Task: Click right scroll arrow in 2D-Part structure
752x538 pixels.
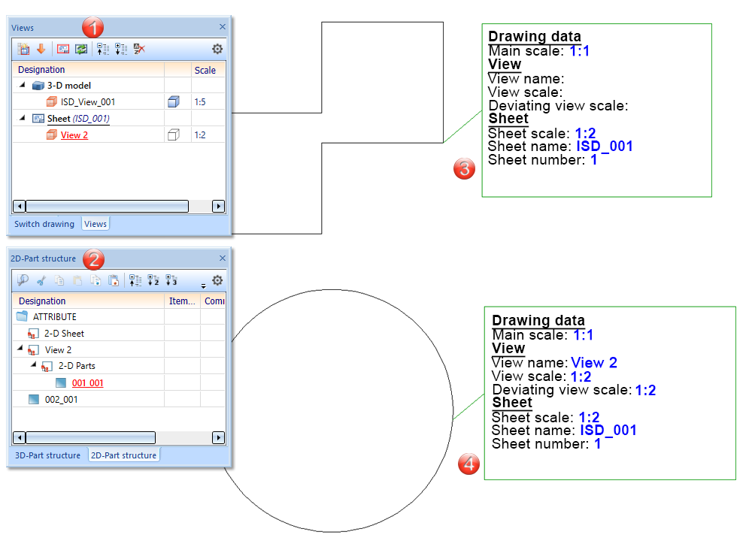Action: [218, 437]
